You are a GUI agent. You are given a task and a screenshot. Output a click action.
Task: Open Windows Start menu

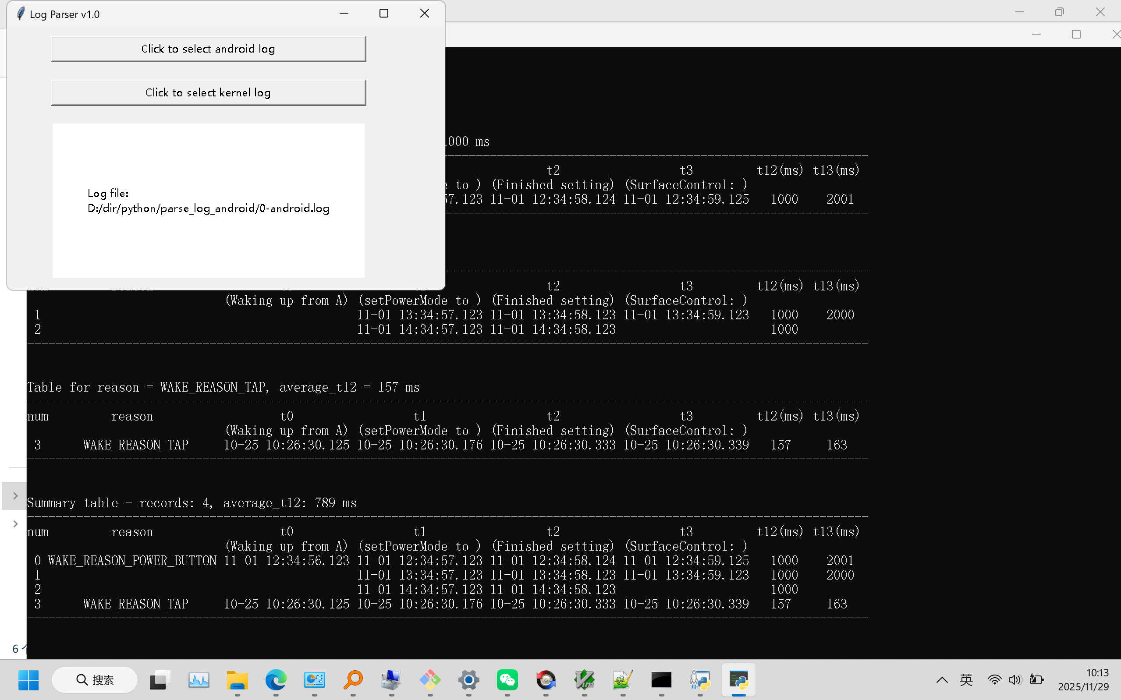pos(28,679)
